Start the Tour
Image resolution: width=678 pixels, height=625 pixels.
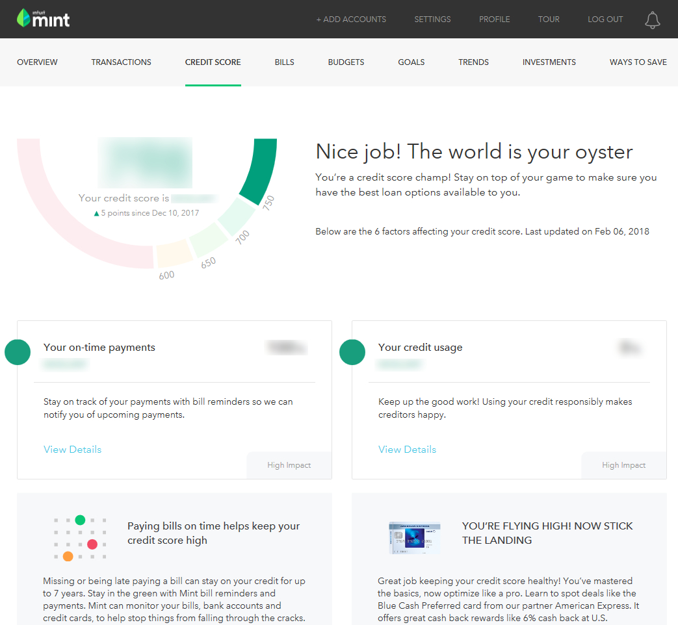pos(549,19)
